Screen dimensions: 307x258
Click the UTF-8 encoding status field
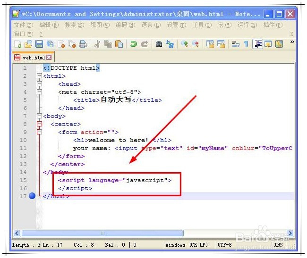pos(224,245)
